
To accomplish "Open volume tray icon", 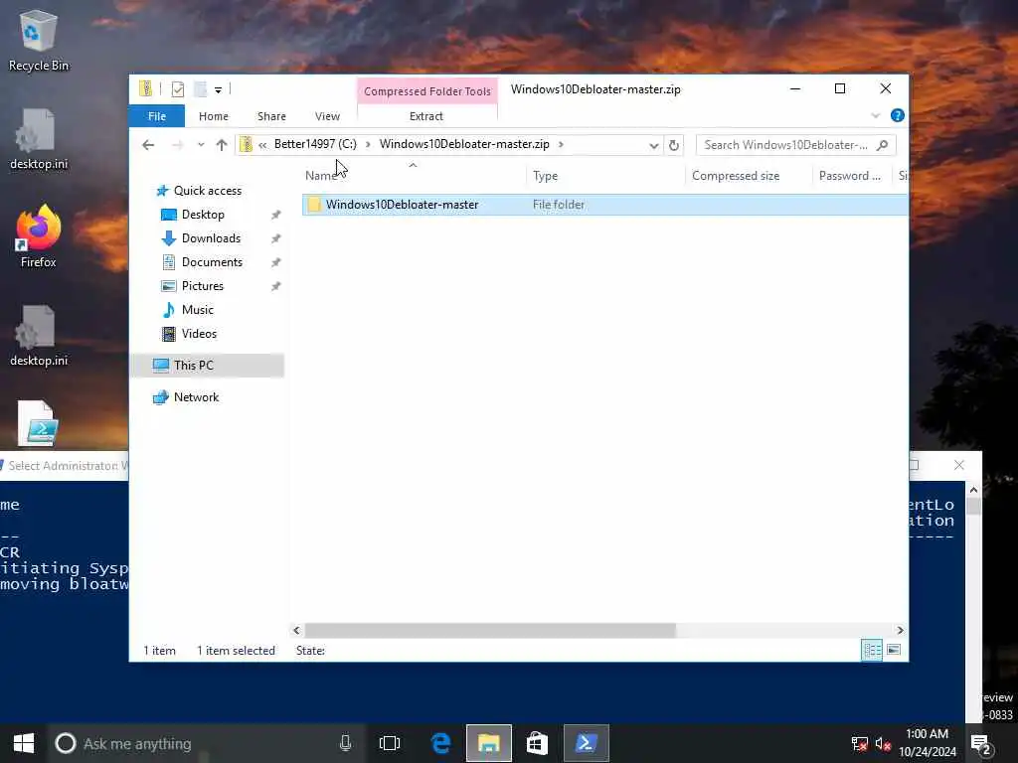I will pos(883,743).
